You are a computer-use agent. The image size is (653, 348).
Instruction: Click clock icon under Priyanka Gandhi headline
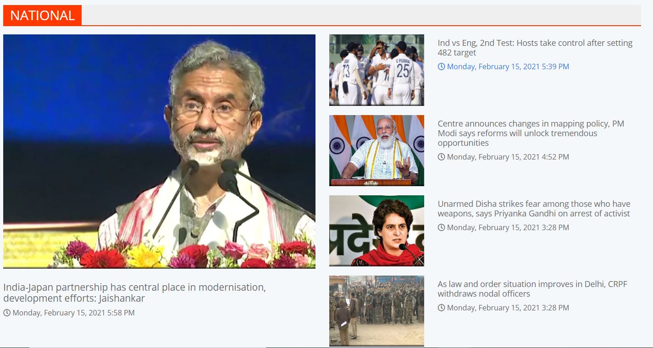point(441,227)
